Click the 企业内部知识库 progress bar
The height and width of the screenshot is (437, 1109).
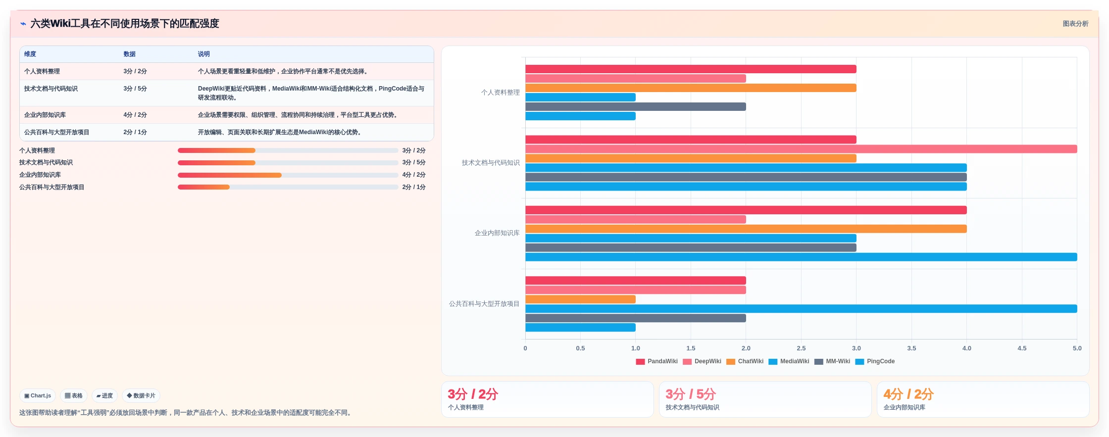click(288, 175)
